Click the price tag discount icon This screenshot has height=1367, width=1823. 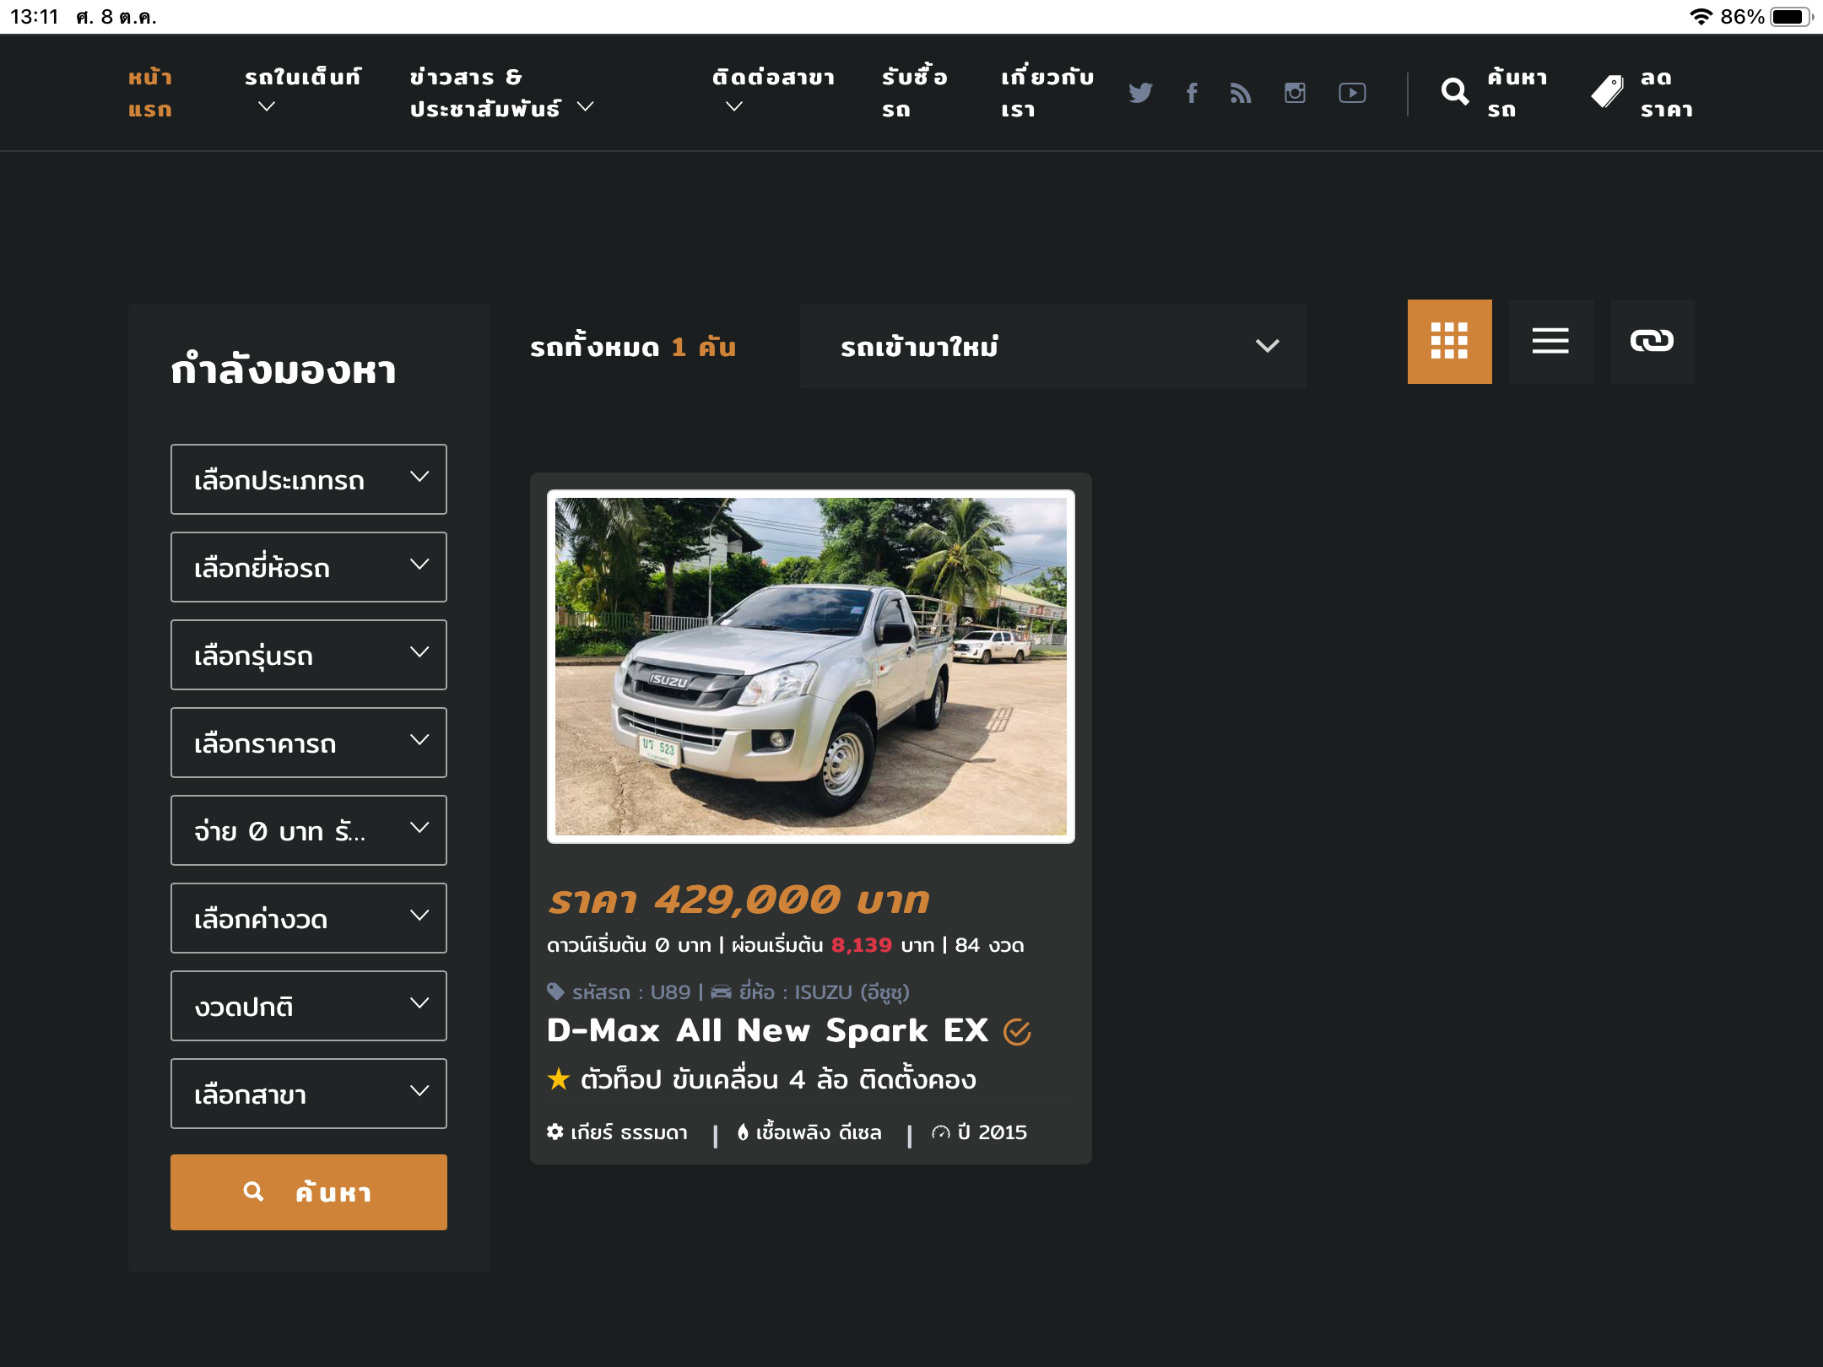(x=1607, y=92)
